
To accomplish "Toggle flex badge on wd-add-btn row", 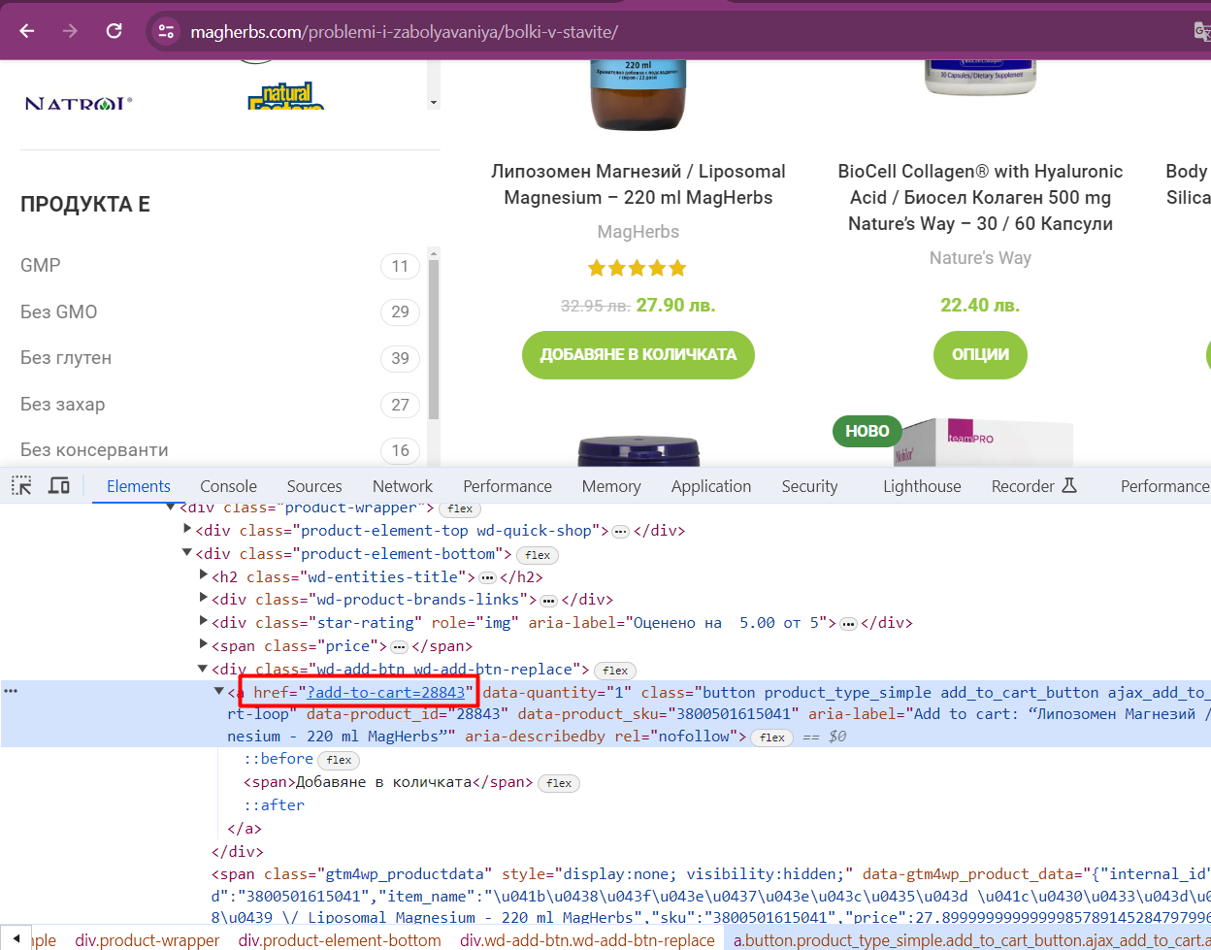I will pos(615,671).
